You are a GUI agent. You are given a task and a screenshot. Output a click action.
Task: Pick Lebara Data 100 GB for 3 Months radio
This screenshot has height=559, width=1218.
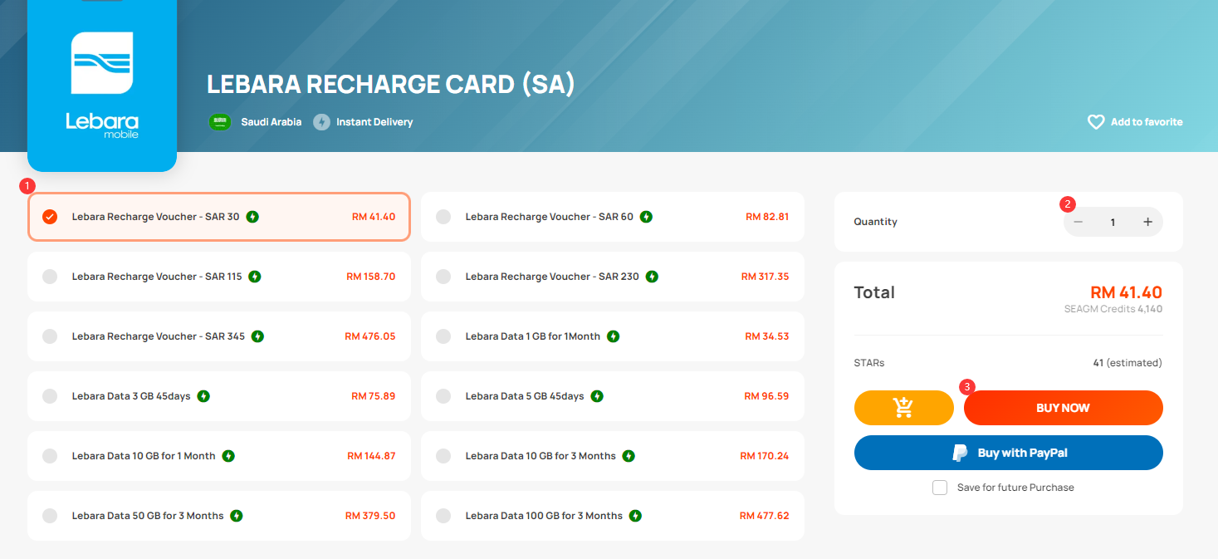(x=443, y=516)
